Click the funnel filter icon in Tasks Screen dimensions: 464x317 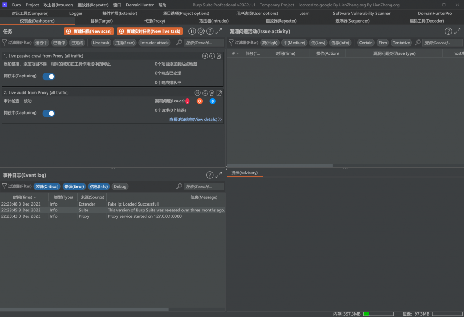5,43
